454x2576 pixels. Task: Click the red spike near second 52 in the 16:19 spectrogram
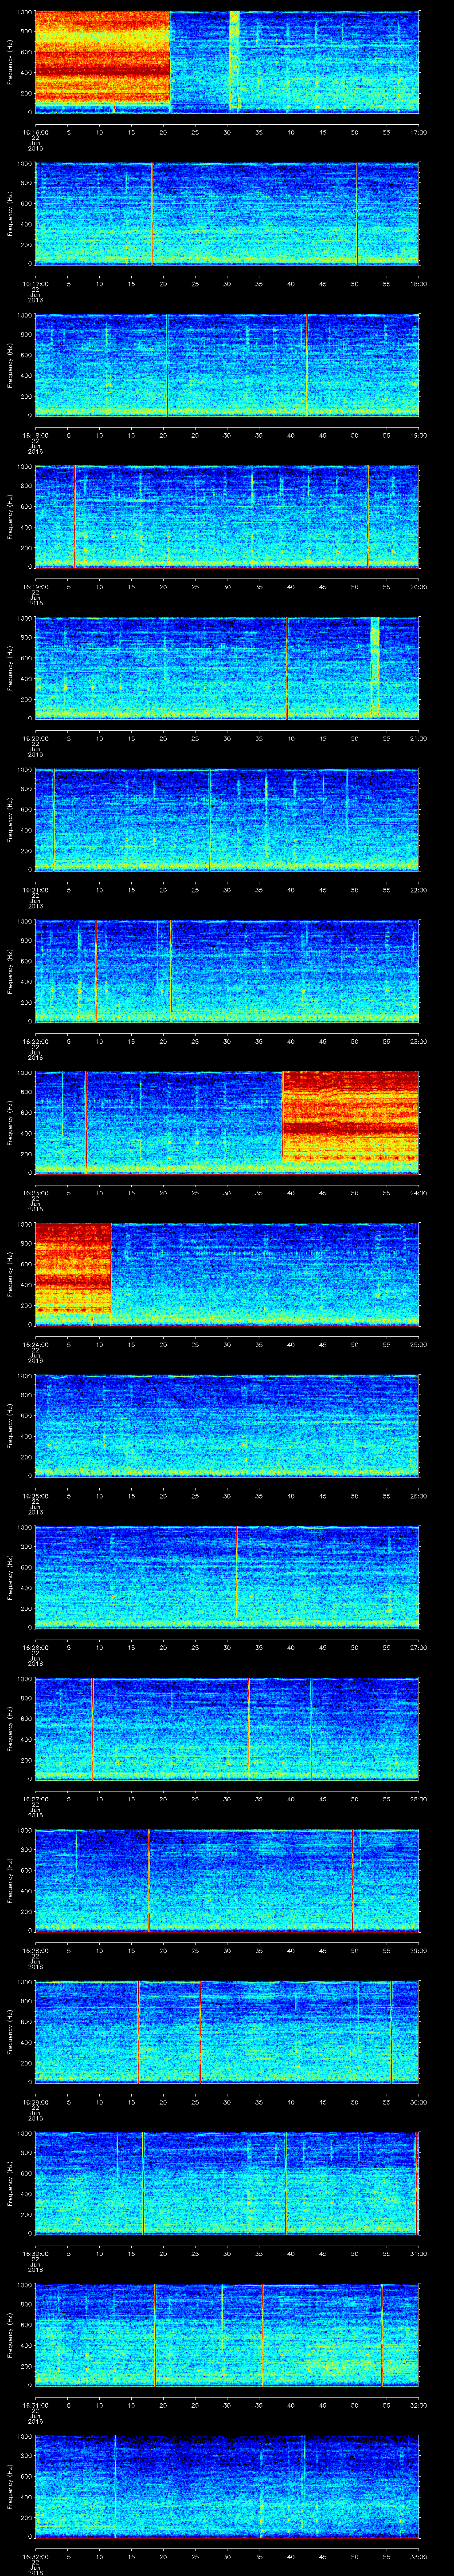pos(368,516)
